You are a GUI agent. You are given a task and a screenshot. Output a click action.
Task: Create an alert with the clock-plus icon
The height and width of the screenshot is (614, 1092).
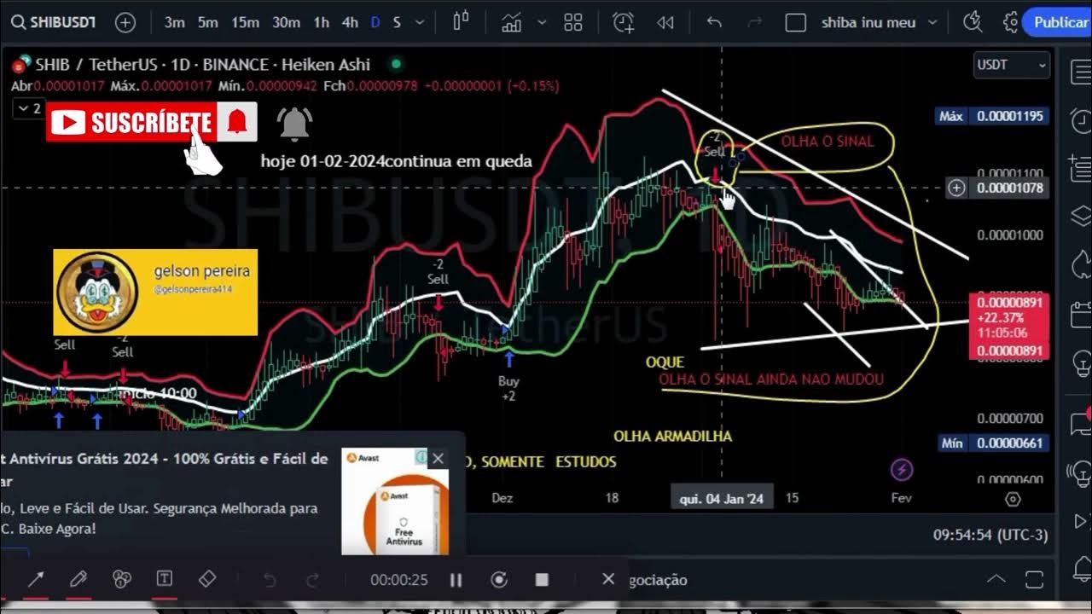(x=624, y=22)
